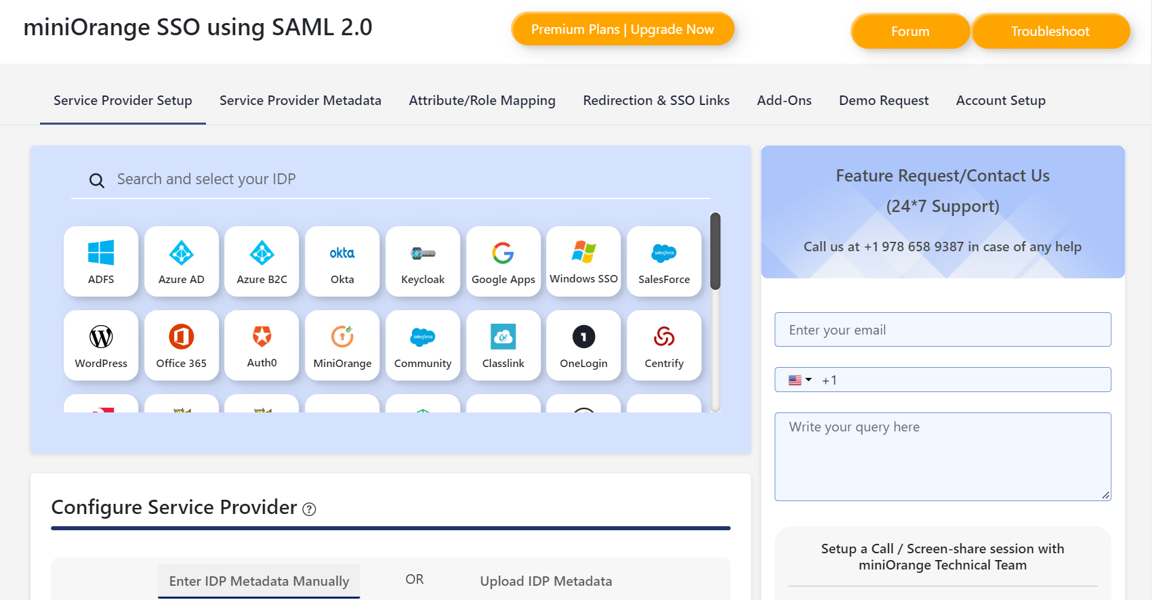This screenshot has width=1152, height=600.
Task: Pick the OneLogin IDP tile
Action: pos(583,345)
